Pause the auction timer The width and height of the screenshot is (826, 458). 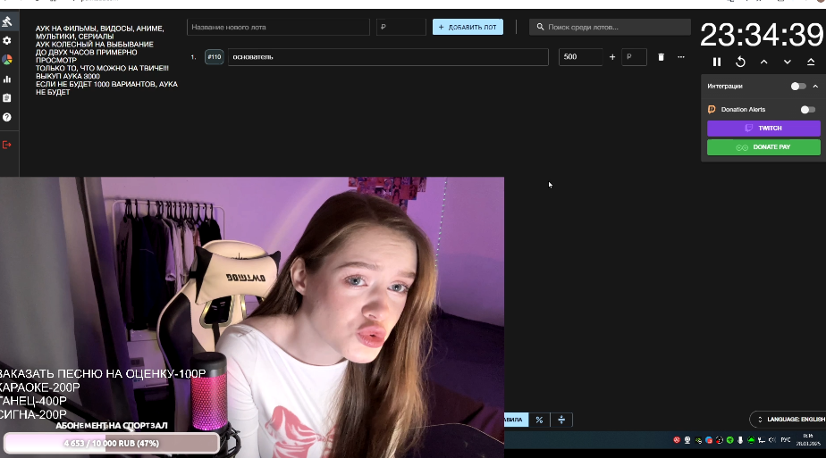[717, 62]
